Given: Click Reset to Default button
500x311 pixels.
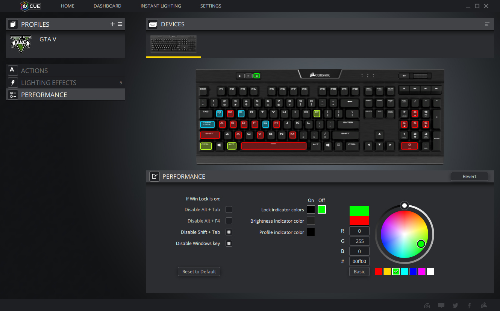Looking at the screenshot, I should click(x=199, y=272).
